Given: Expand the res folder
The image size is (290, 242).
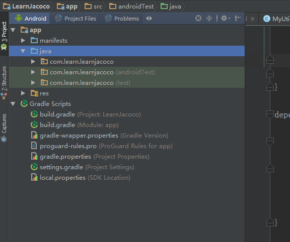Looking at the screenshot, I should [23, 93].
